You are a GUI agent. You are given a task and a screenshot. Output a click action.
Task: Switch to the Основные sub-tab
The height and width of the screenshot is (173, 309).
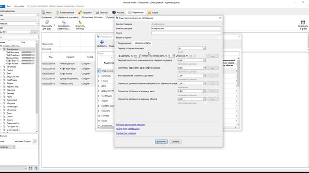46,17
